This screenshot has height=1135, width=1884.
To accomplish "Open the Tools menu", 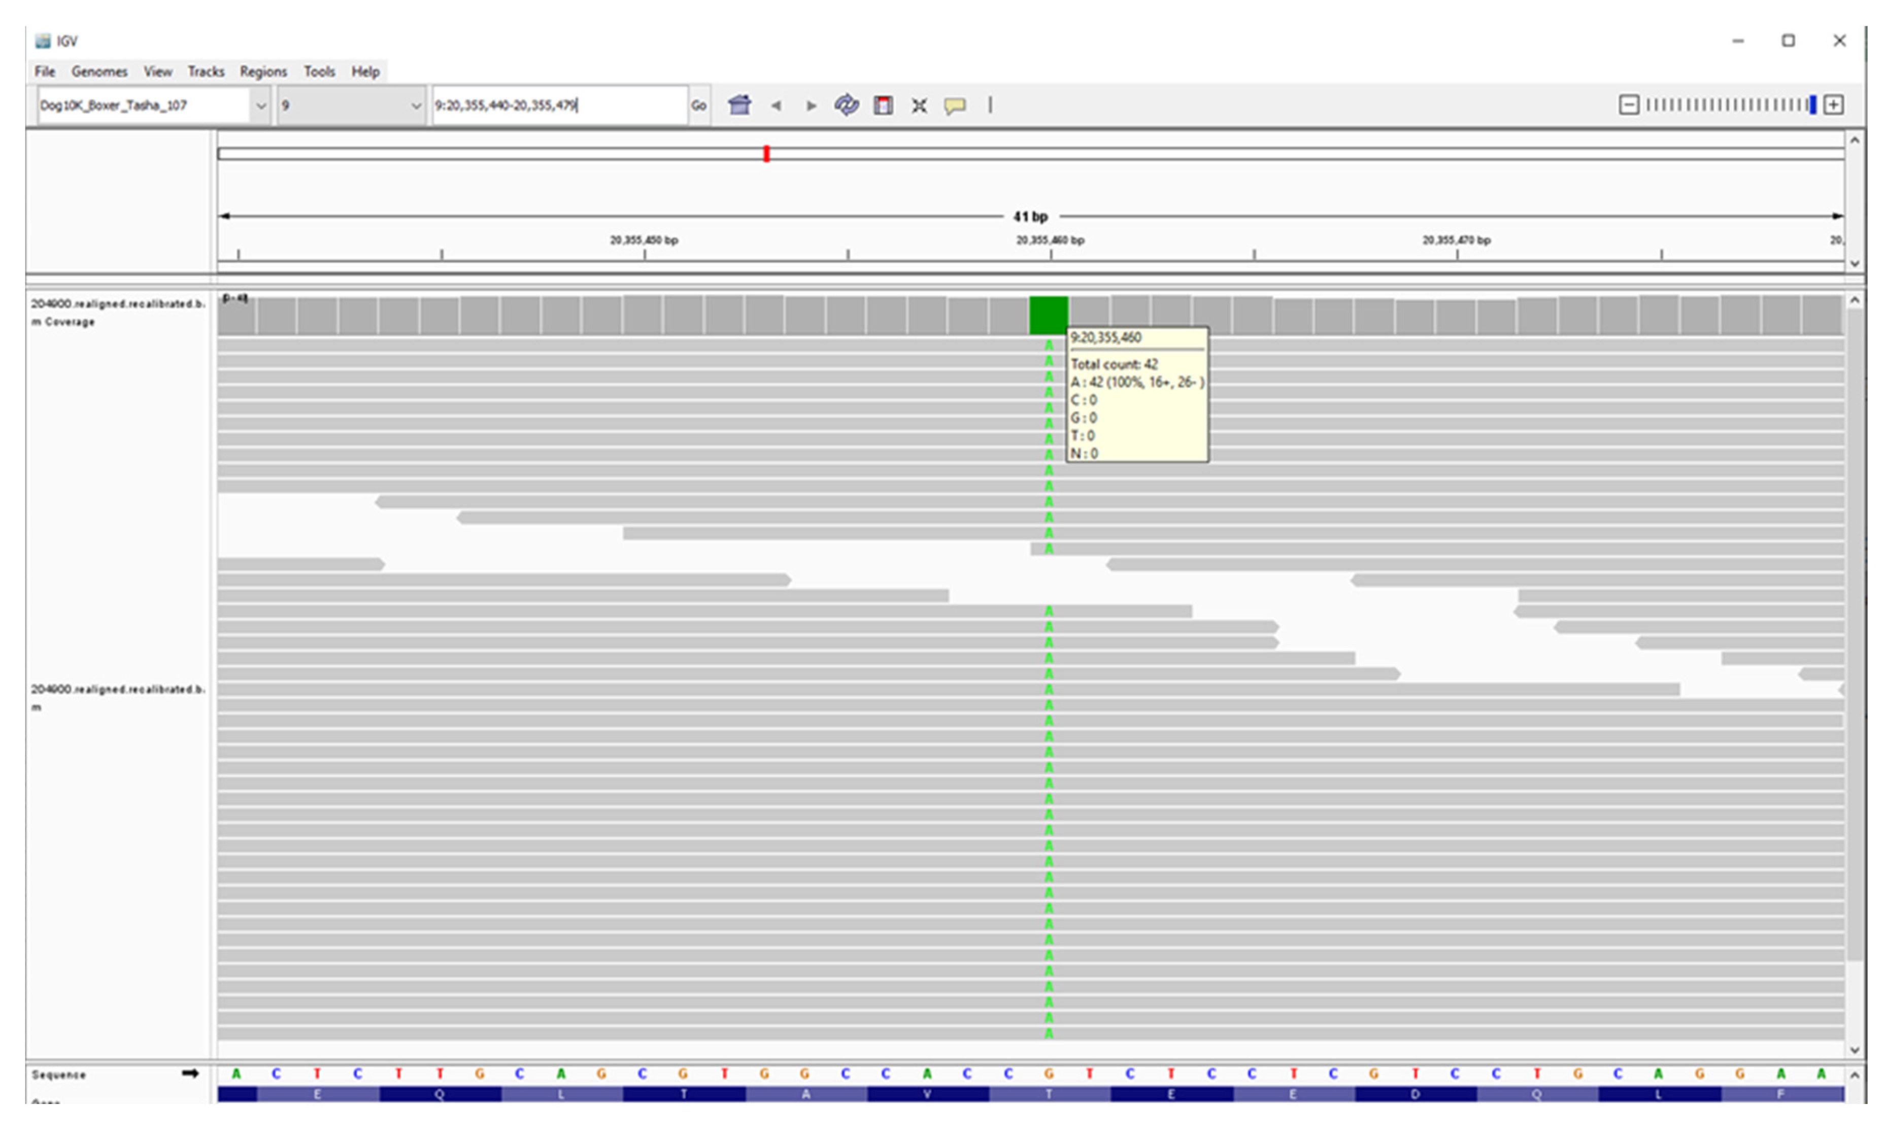I will (x=319, y=71).
